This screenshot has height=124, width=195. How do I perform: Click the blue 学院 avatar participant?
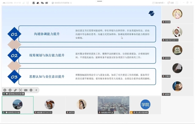pos(145,104)
